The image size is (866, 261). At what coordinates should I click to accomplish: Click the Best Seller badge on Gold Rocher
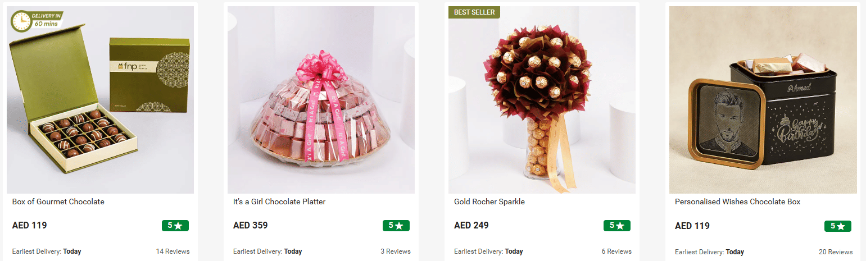[x=474, y=12]
